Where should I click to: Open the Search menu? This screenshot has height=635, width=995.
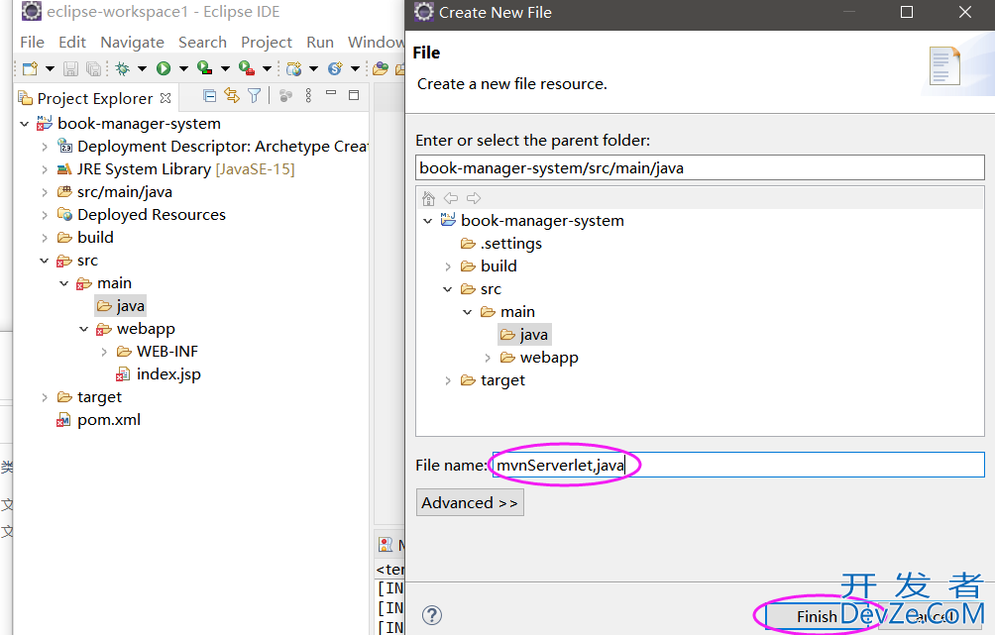tap(202, 42)
